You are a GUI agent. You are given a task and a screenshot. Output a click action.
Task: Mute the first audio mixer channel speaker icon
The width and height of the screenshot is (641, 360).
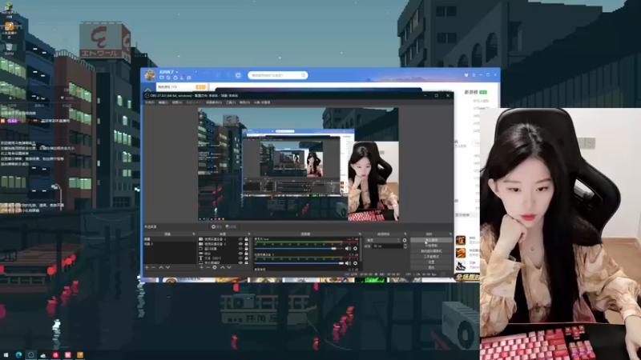pos(348,249)
